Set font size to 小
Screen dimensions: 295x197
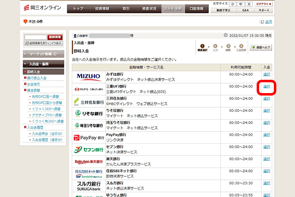pos(233,4)
